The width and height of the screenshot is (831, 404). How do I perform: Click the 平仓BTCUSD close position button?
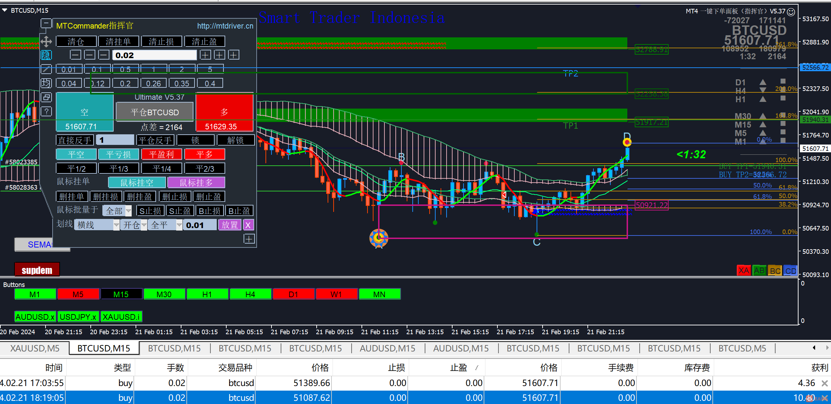pos(155,112)
